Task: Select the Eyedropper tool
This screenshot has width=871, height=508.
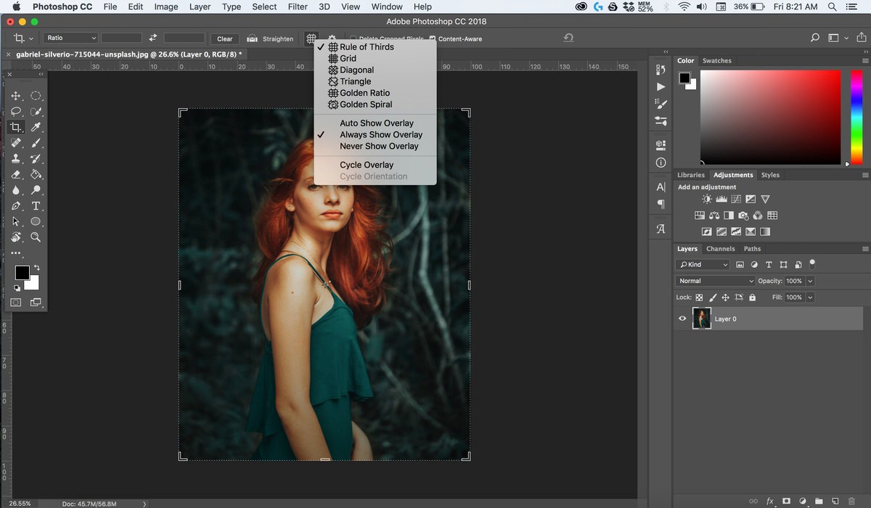Action: [36, 127]
